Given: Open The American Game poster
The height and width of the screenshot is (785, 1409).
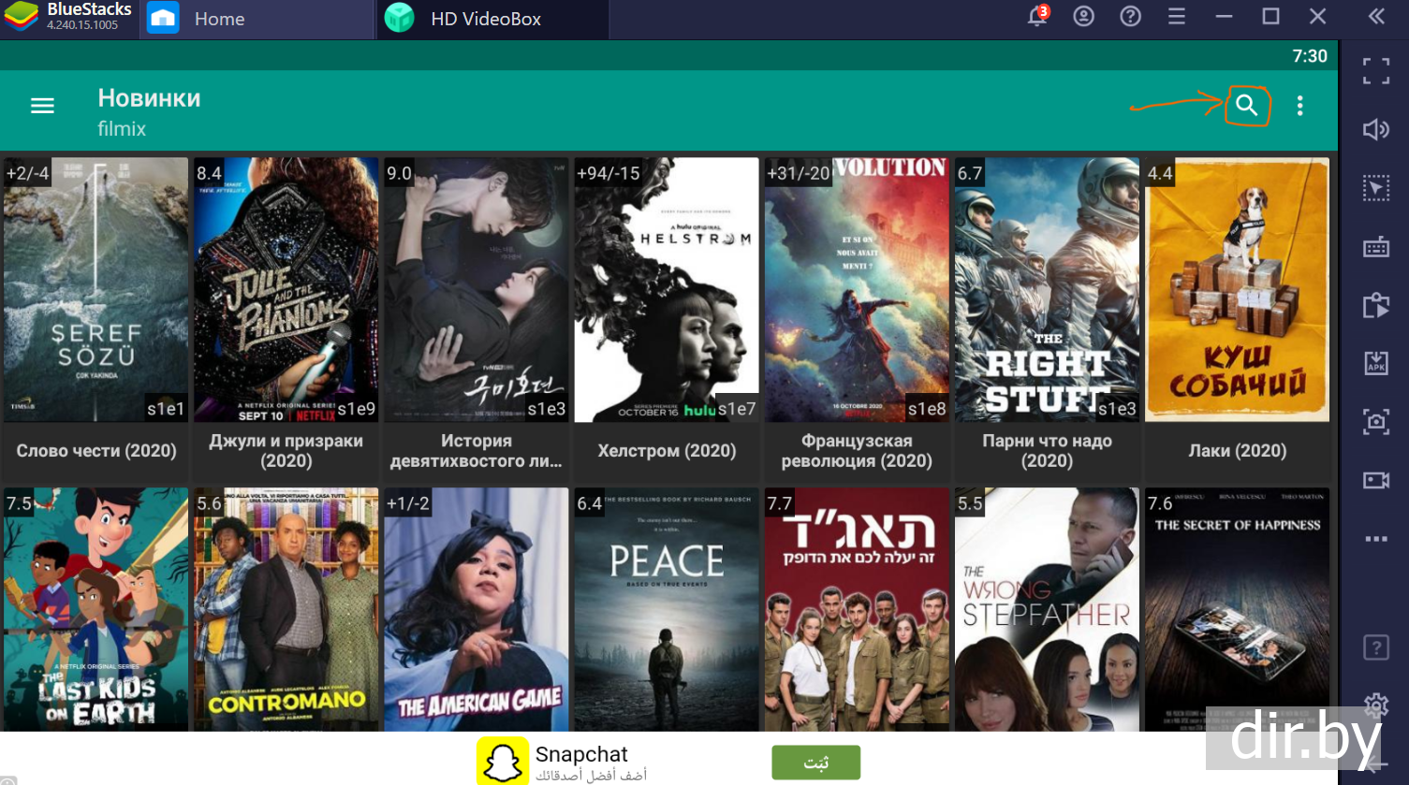Looking at the screenshot, I should (x=477, y=609).
